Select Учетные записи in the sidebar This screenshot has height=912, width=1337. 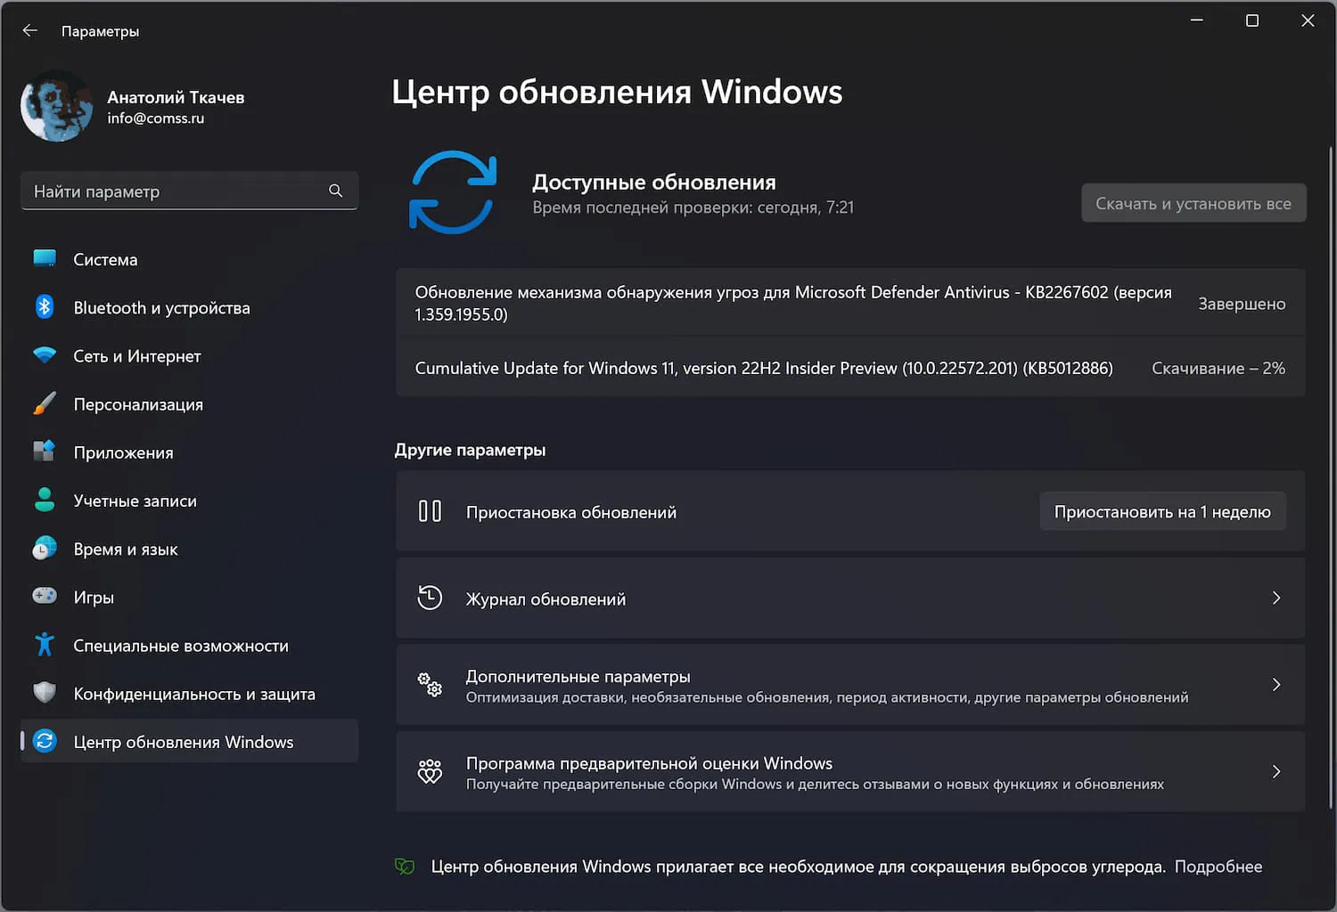(134, 501)
